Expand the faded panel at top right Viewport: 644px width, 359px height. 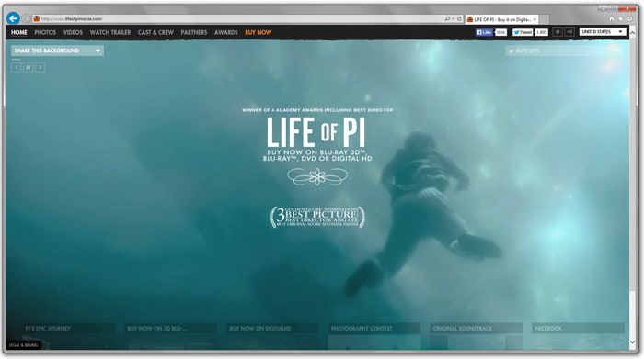click(564, 50)
